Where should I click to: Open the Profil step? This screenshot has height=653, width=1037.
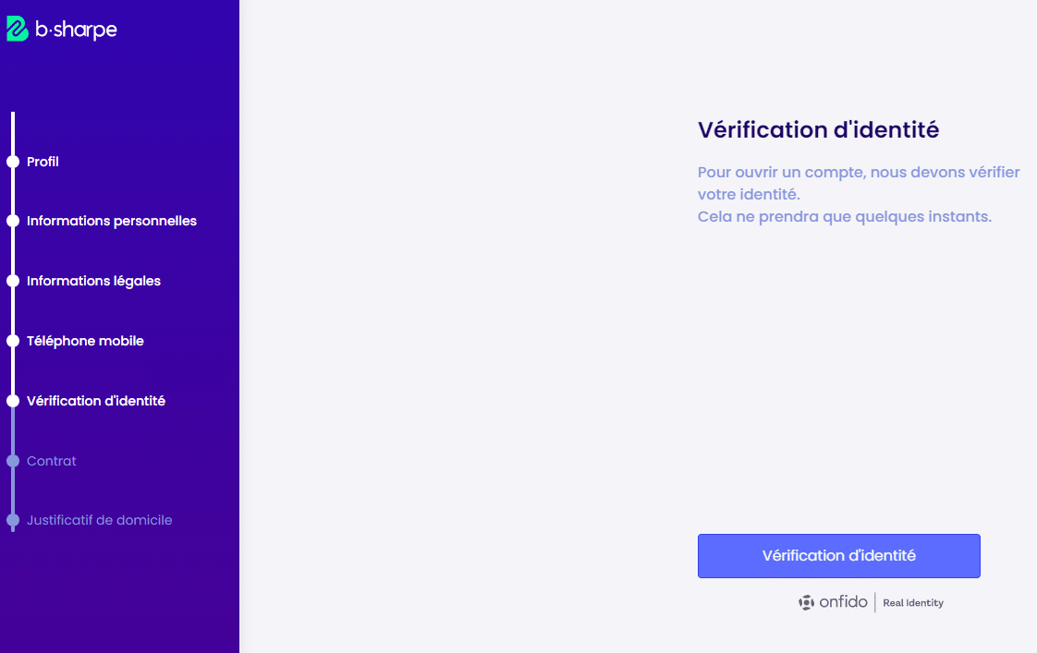click(x=43, y=162)
